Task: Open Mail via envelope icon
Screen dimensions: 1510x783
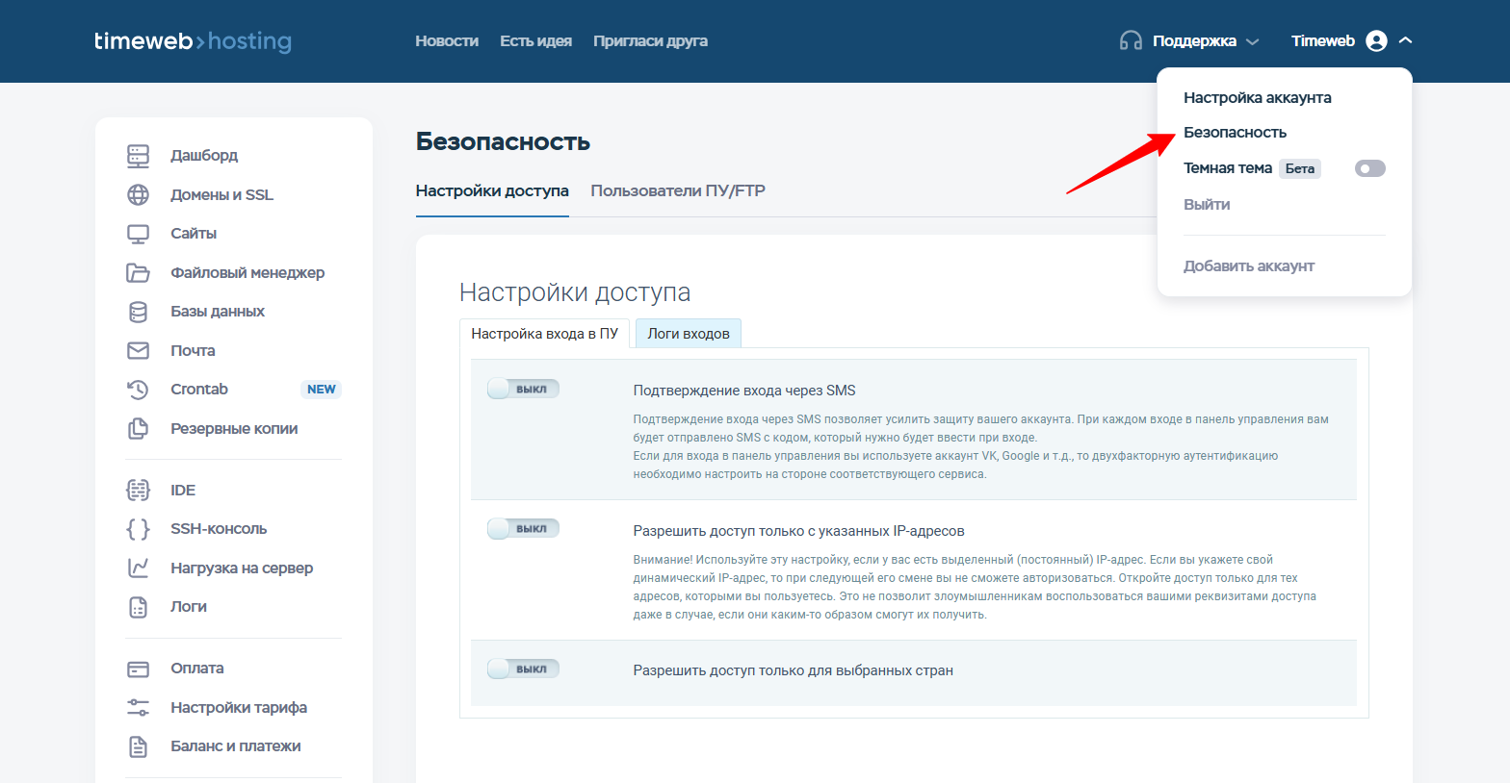Action: coord(139,351)
